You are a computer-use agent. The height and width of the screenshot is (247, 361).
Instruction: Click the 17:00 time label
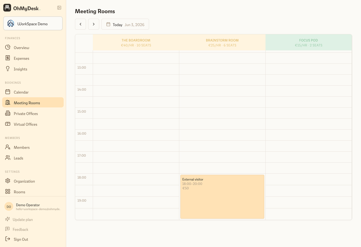pos(82,155)
